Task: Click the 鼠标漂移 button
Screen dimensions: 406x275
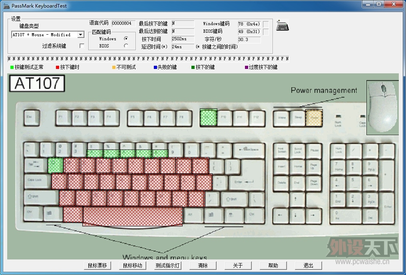Action: [98, 265]
